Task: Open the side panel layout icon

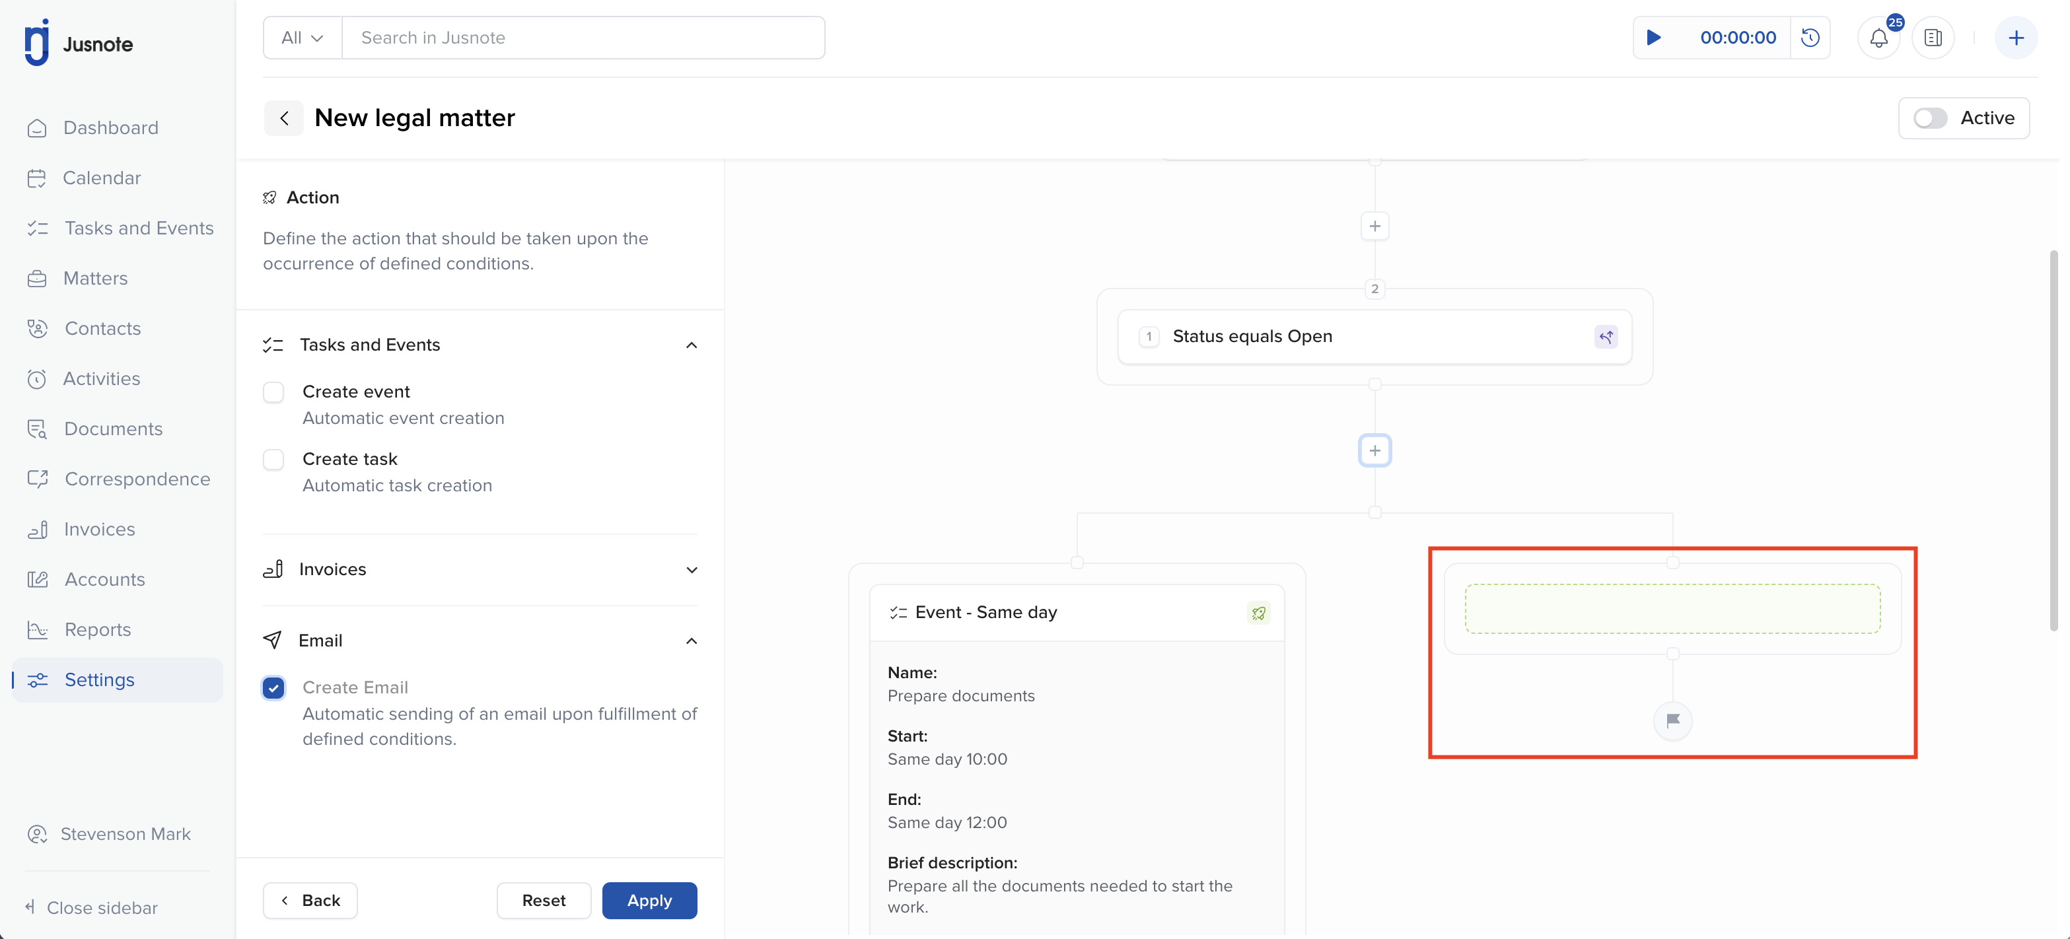Action: tap(1933, 38)
